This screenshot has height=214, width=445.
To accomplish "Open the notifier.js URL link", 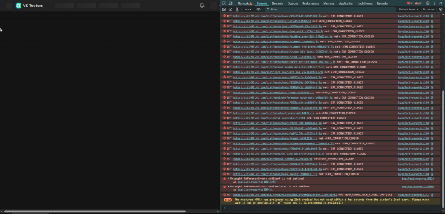I will point(272,21).
